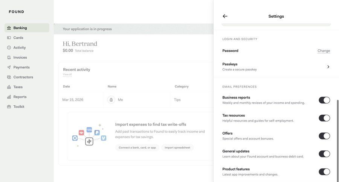Click the Business reports label
This screenshot has width=339, height=182.
pyautogui.click(x=236, y=98)
